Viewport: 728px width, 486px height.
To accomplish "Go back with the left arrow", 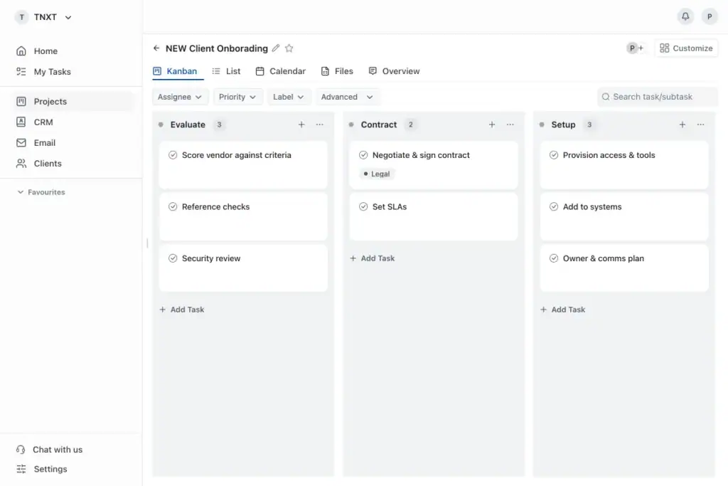I will click(x=156, y=48).
